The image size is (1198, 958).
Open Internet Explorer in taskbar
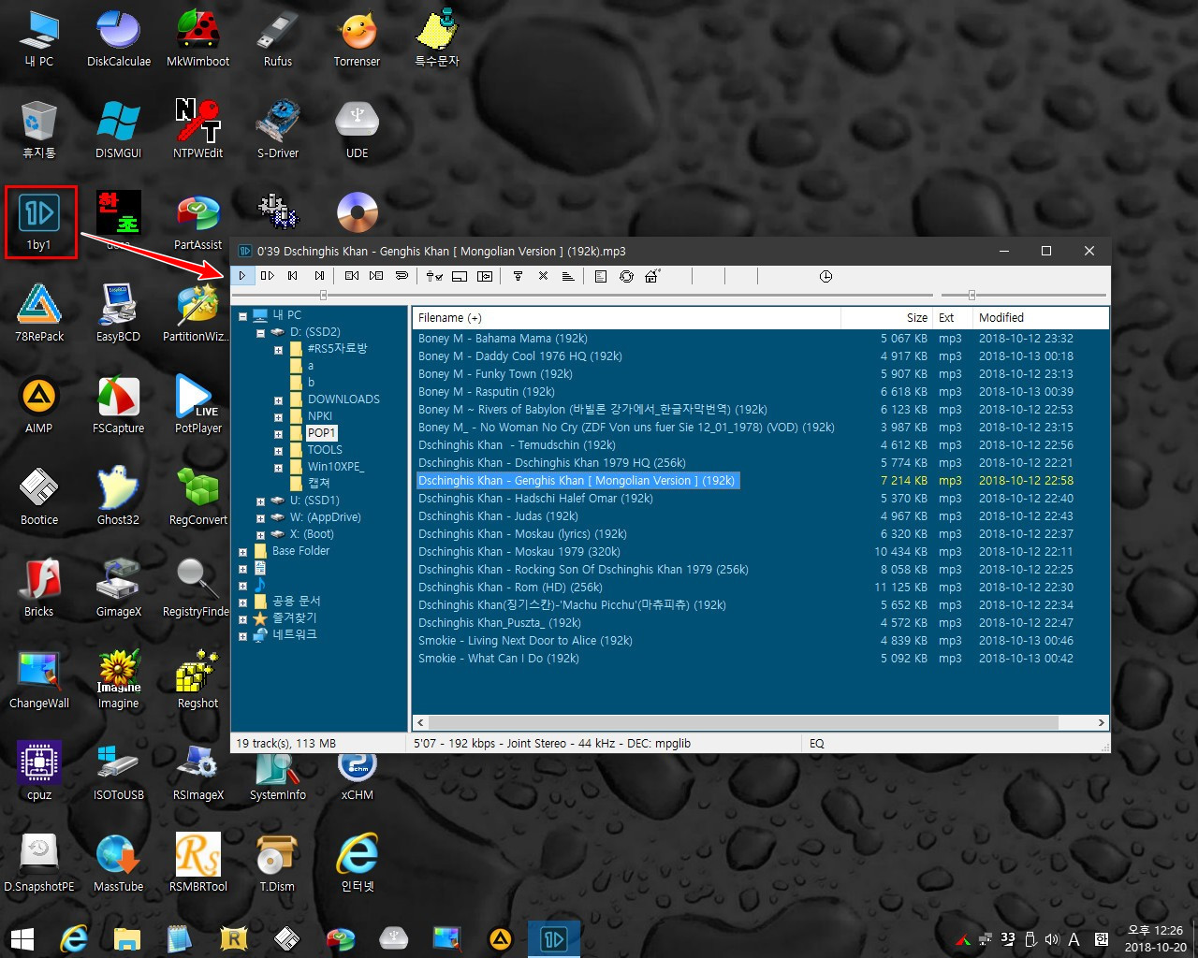click(x=74, y=938)
